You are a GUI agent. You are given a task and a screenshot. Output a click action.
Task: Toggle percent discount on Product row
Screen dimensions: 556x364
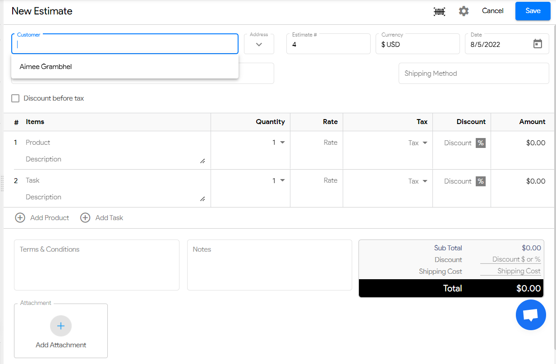(x=481, y=143)
